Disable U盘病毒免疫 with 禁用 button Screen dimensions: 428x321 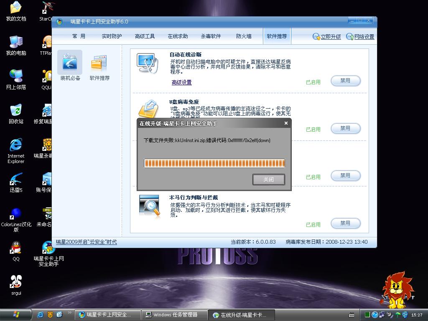[346, 128]
